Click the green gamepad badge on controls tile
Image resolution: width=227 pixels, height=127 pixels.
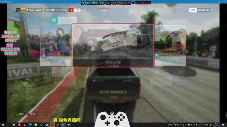click(157, 55)
